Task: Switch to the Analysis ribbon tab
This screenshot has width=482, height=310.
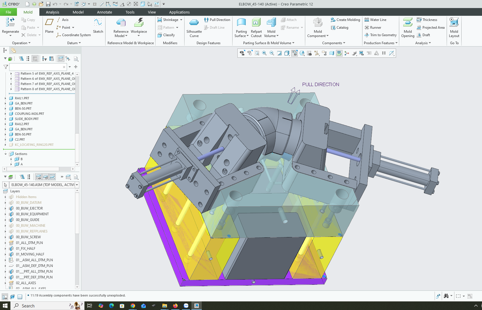Action: pos(52,12)
